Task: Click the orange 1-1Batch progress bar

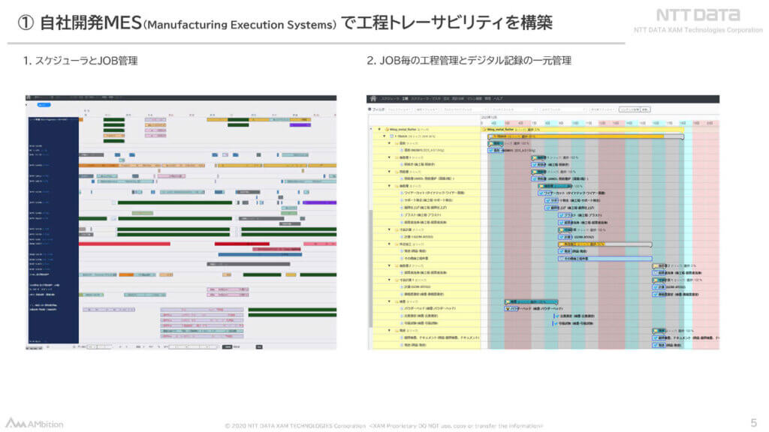Action: tap(584, 136)
